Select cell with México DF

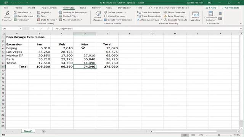(17, 56)
